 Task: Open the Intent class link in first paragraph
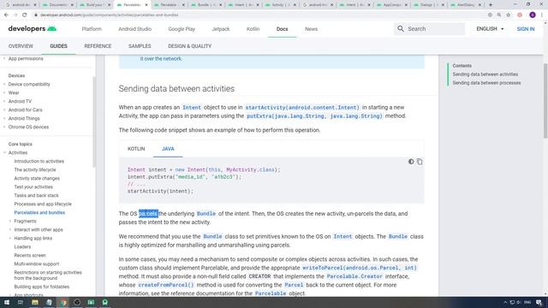tap(192, 108)
